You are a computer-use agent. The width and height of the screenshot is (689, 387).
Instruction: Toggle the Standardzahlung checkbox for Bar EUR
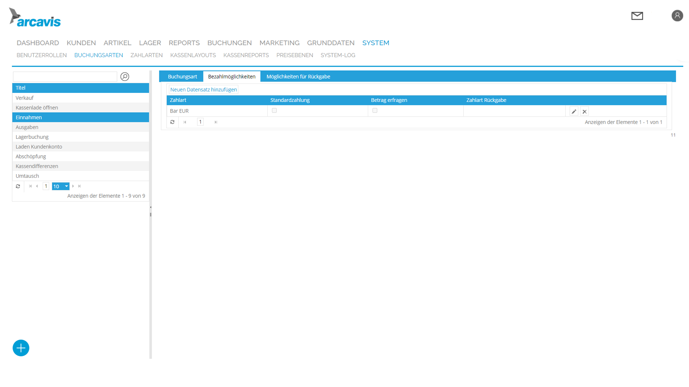[x=274, y=111]
